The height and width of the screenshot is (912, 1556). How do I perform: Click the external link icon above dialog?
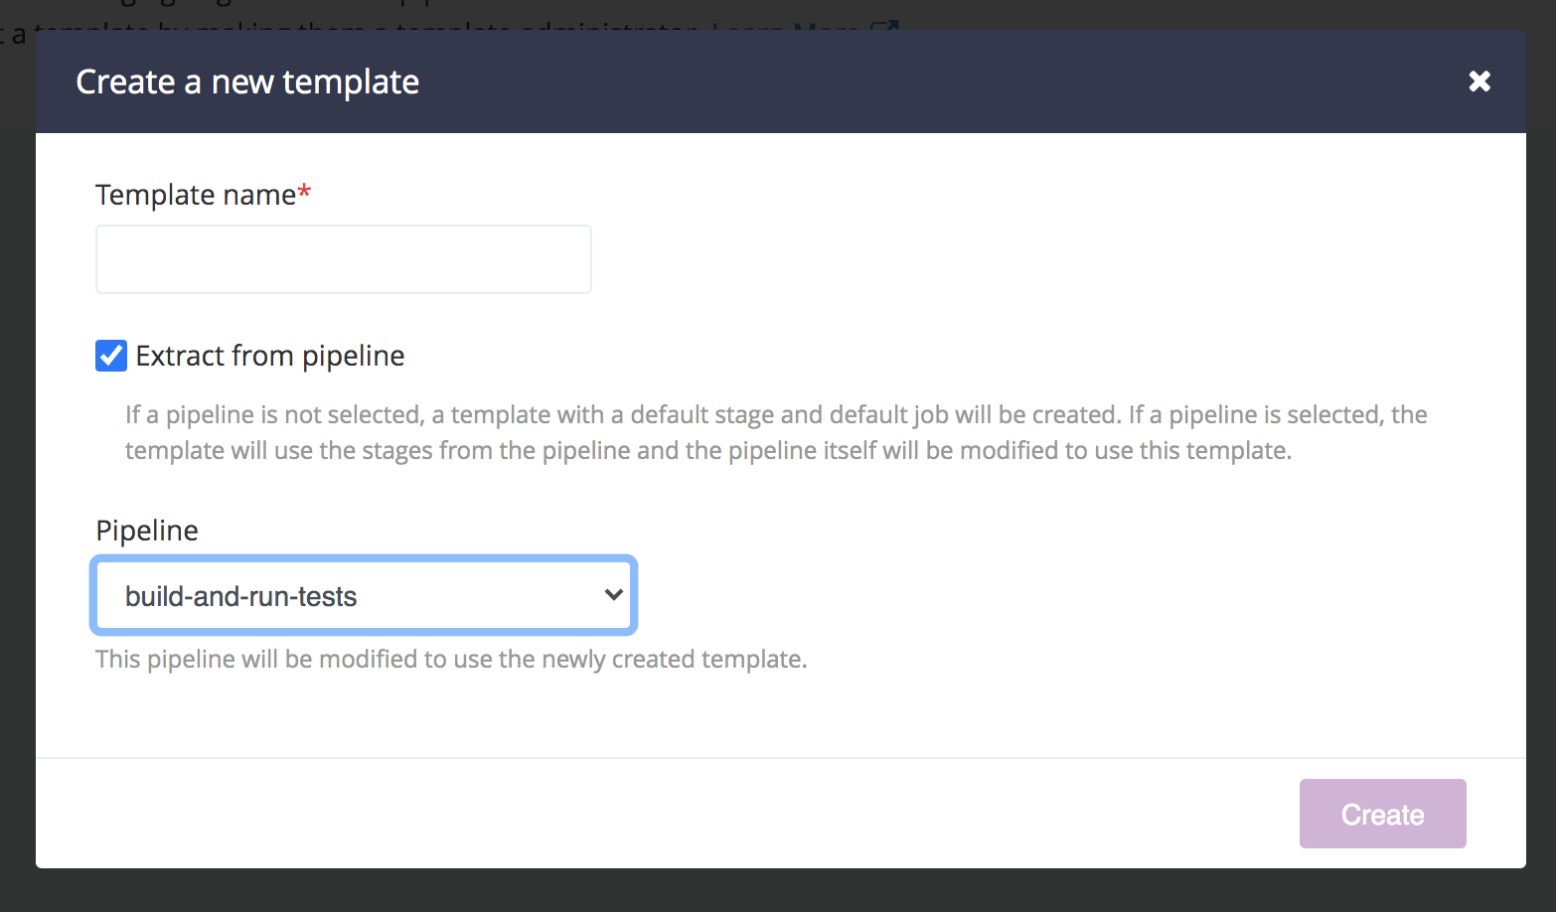(x=884, y=26)
